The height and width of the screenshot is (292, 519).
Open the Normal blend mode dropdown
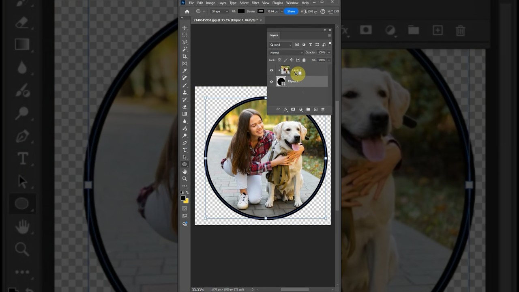pyautogui.click(x=286, y=52)
